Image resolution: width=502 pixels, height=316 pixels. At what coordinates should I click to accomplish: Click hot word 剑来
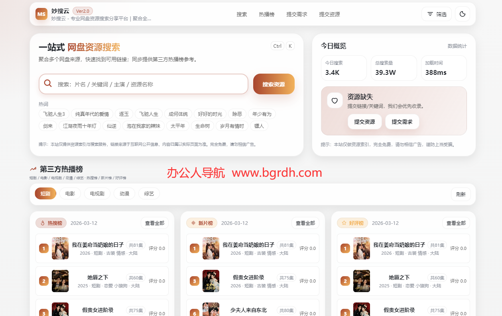(x=48, y=126)
